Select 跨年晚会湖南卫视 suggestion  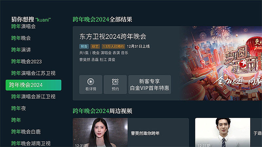click(31, 143)
